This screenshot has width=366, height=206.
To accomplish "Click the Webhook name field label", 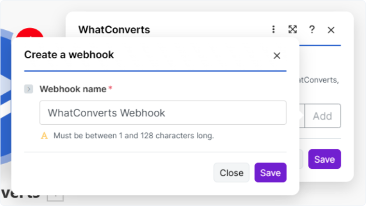I will click(73, 89).
